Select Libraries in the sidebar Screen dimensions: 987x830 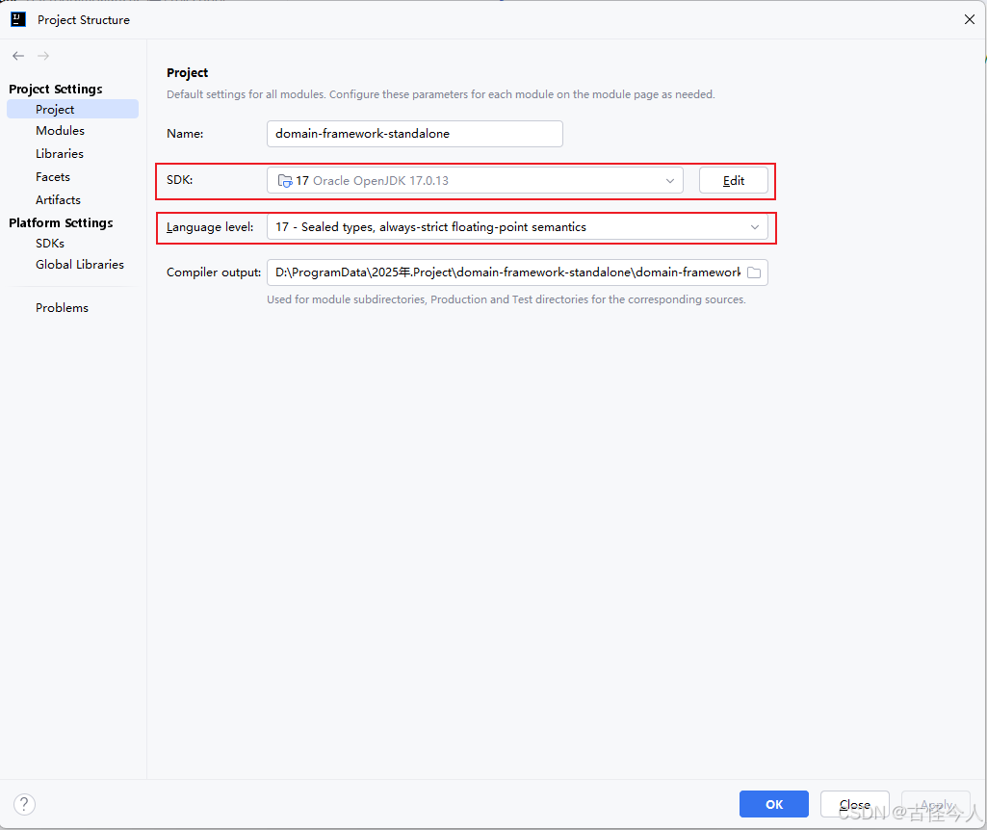pyautogui.click(x=59, y=153)
